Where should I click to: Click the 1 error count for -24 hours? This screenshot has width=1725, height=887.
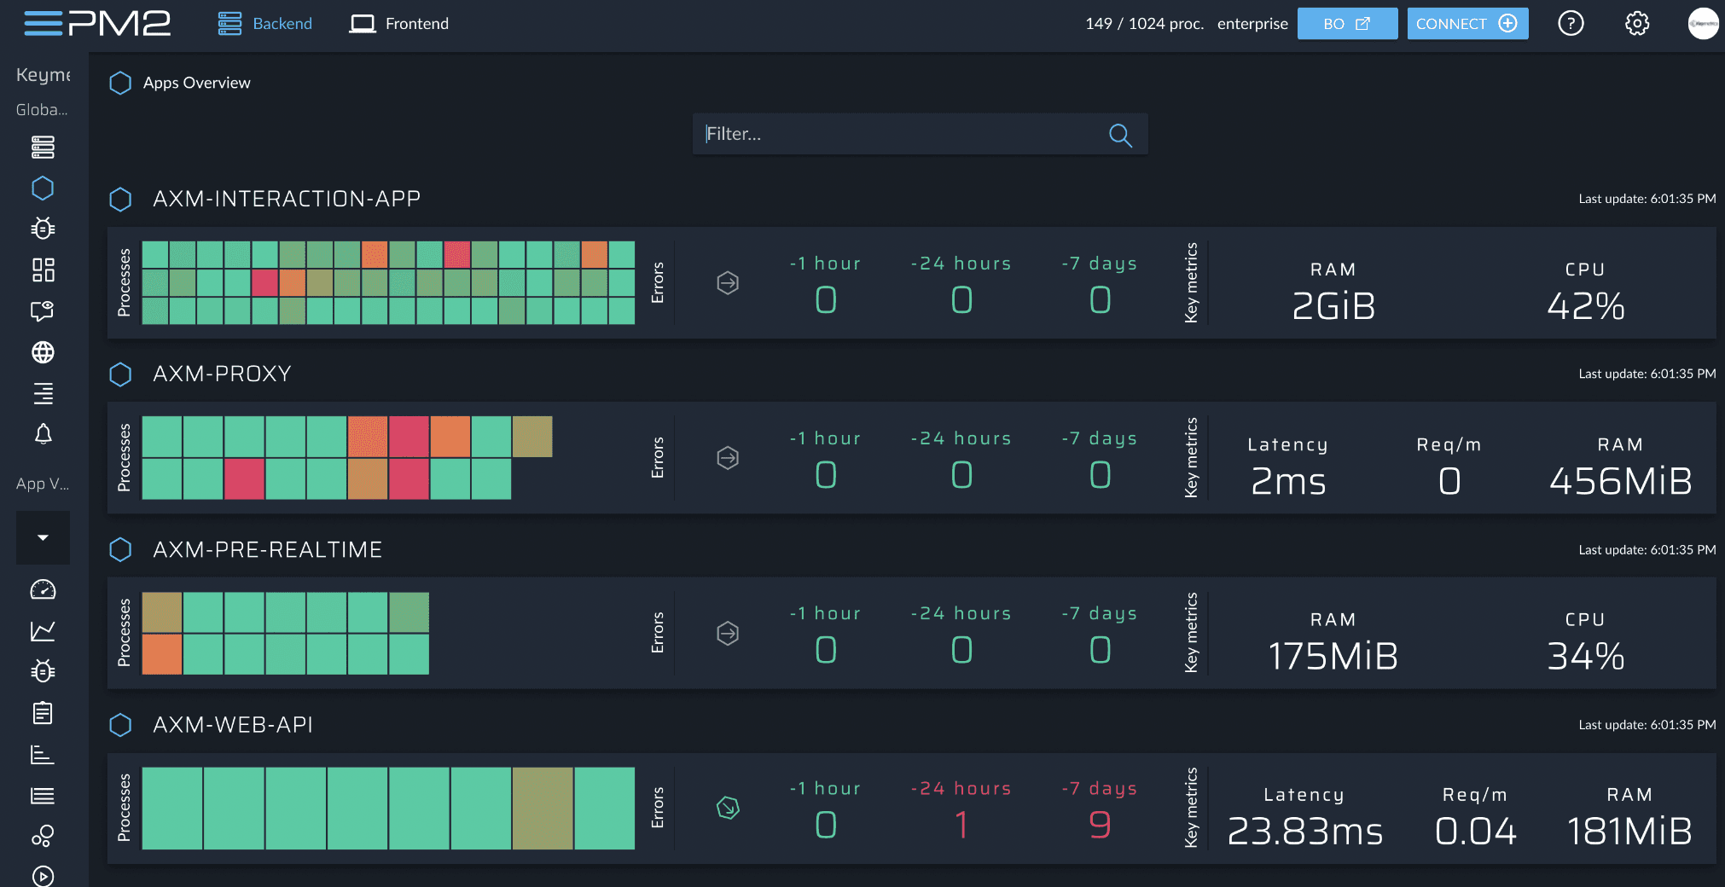(961, 825)
